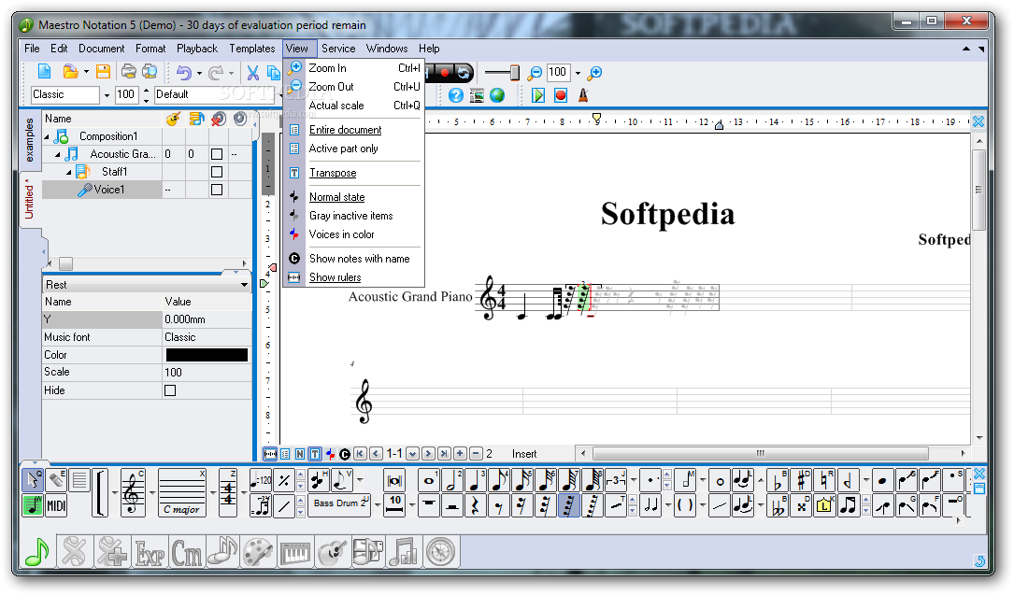The image size is (1014, 595).
Task: Click the natural accidental icon
Action: (x=824, y=480)
